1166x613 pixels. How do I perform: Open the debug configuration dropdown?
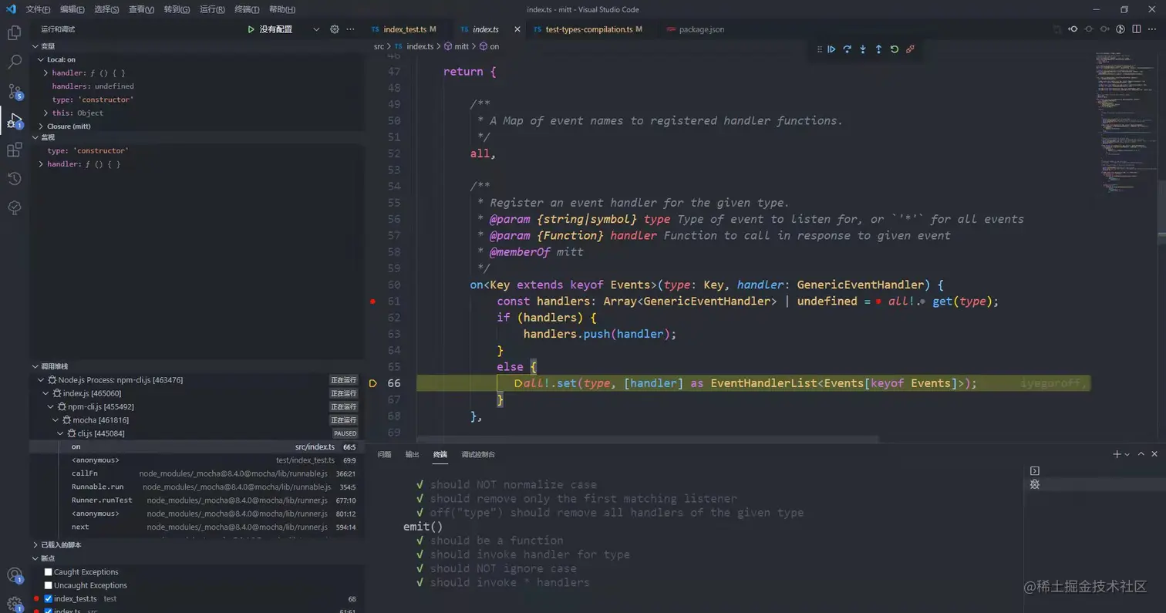315,29
